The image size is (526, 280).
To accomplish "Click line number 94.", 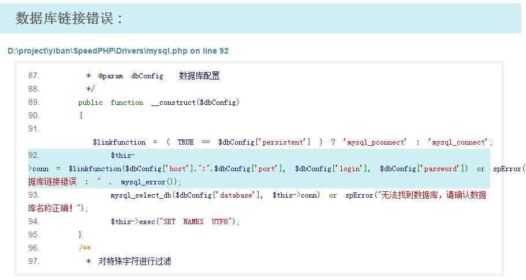I will tap(33, 221).
